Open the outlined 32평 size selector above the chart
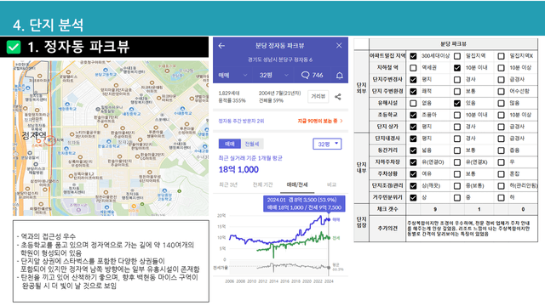 tap(327, 144)
